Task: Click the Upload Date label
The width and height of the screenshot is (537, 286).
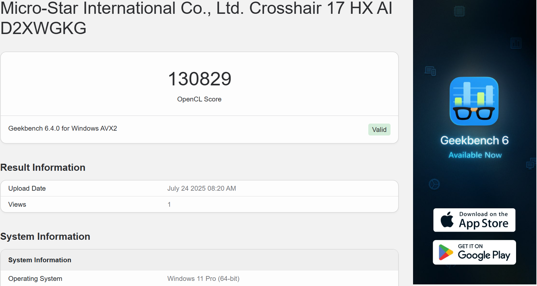Action: [27, 188]
